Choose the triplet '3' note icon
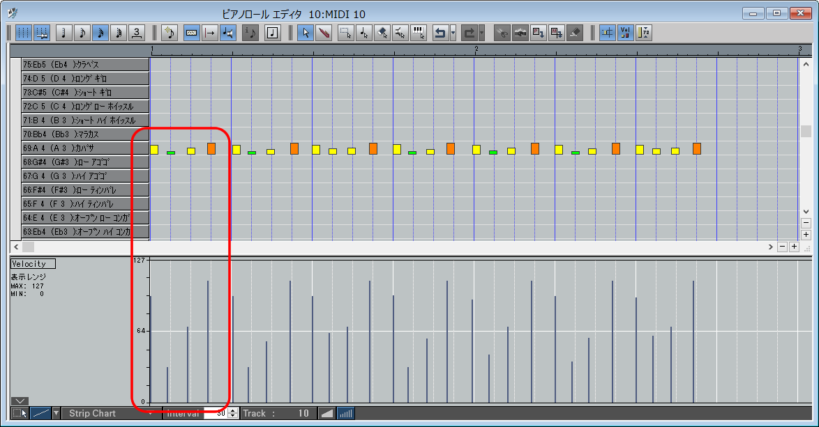Viewport: 819px width, 427px height. [x=137, y=33]
